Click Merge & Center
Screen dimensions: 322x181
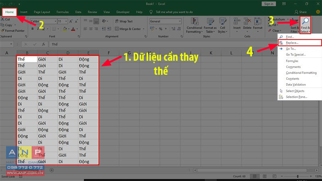pyautogui.click(x=128, y=29)
